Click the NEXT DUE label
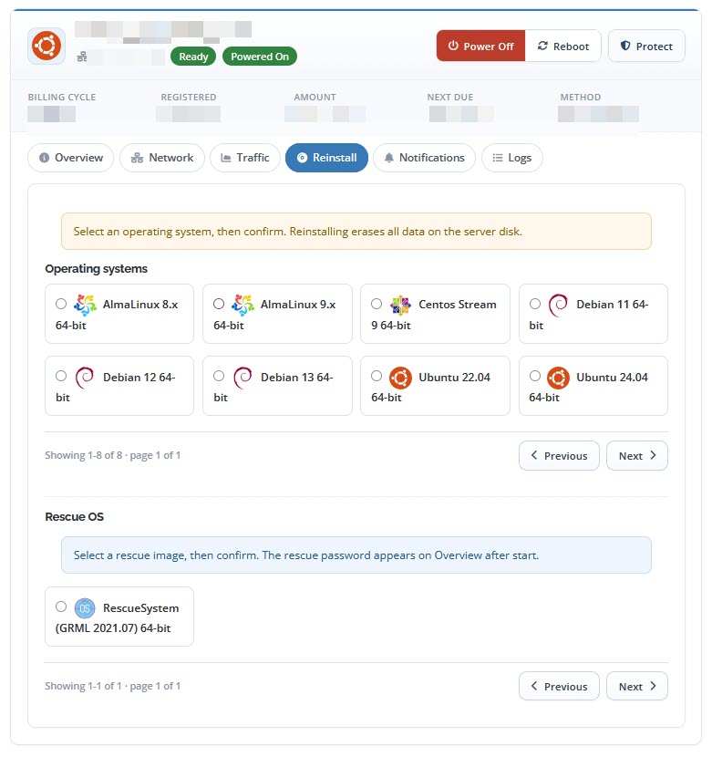 click(x=449, y=97)
